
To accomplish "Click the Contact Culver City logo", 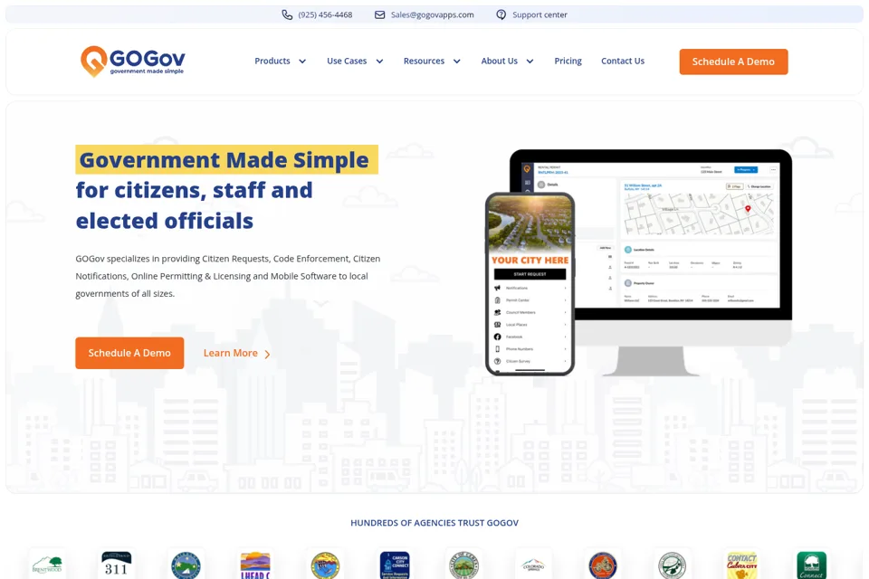I will coord(742,565).
